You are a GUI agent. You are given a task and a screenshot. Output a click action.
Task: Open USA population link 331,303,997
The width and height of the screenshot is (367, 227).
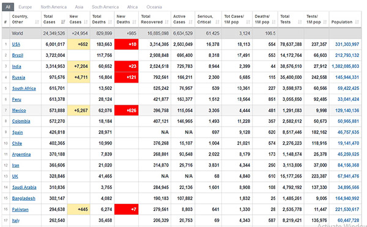point(347,44)
